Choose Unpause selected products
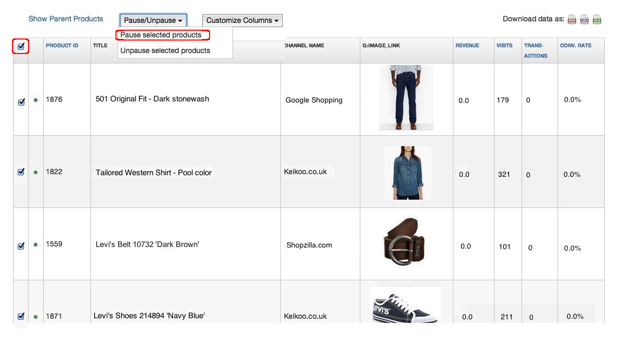624x338 pixels. [165, 50]
